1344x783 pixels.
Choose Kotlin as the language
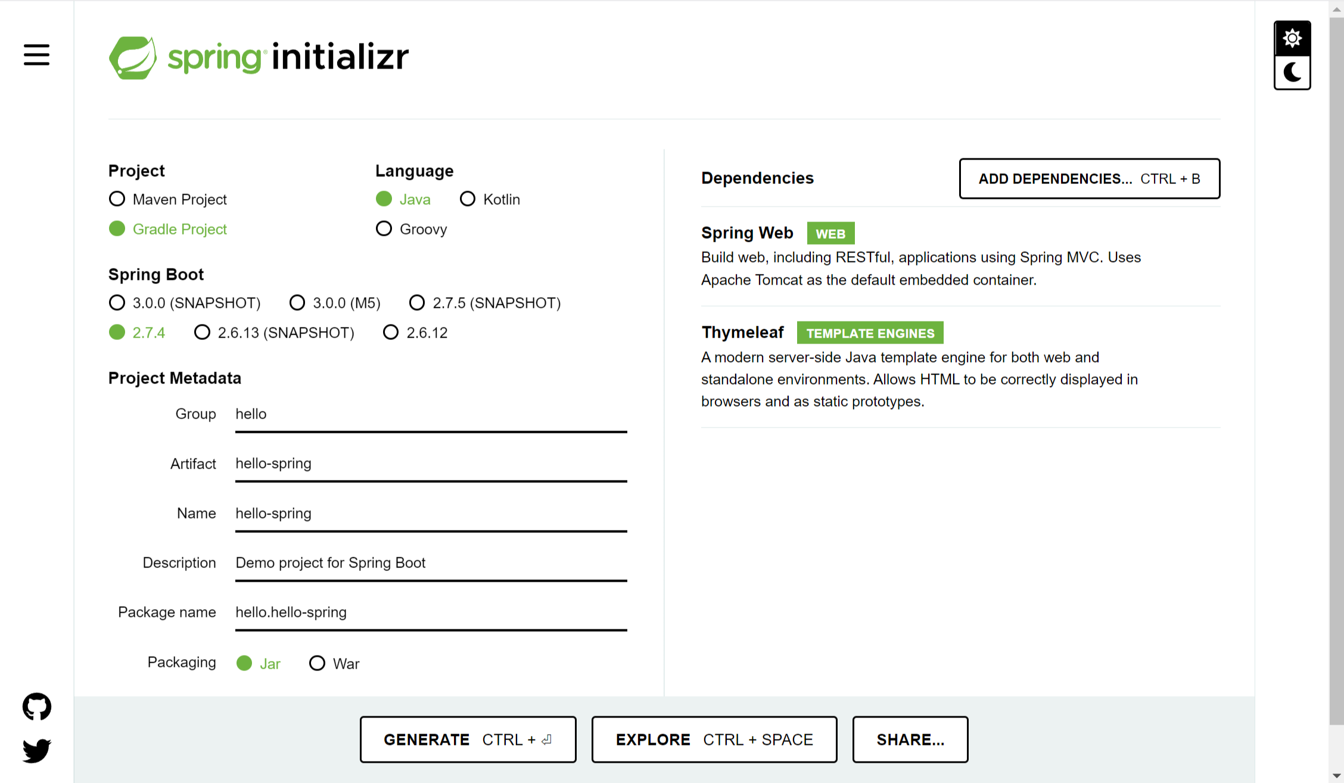468,199
